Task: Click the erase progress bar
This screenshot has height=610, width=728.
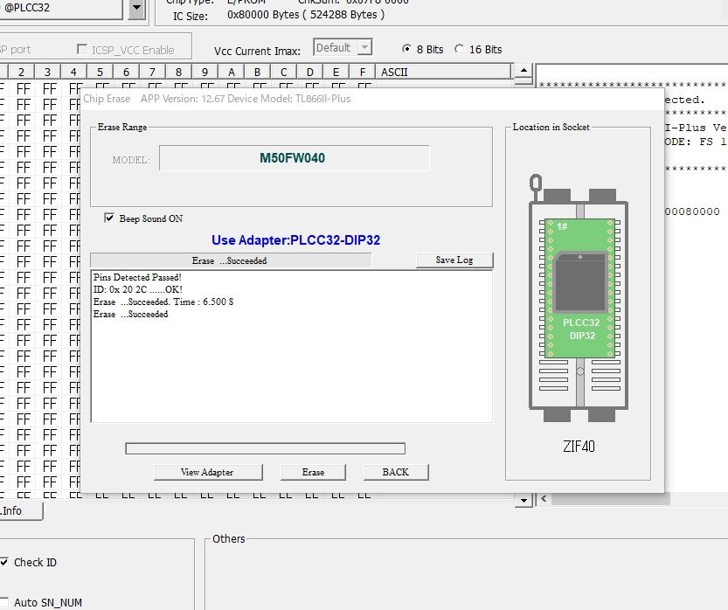Action: coord(265,448)
